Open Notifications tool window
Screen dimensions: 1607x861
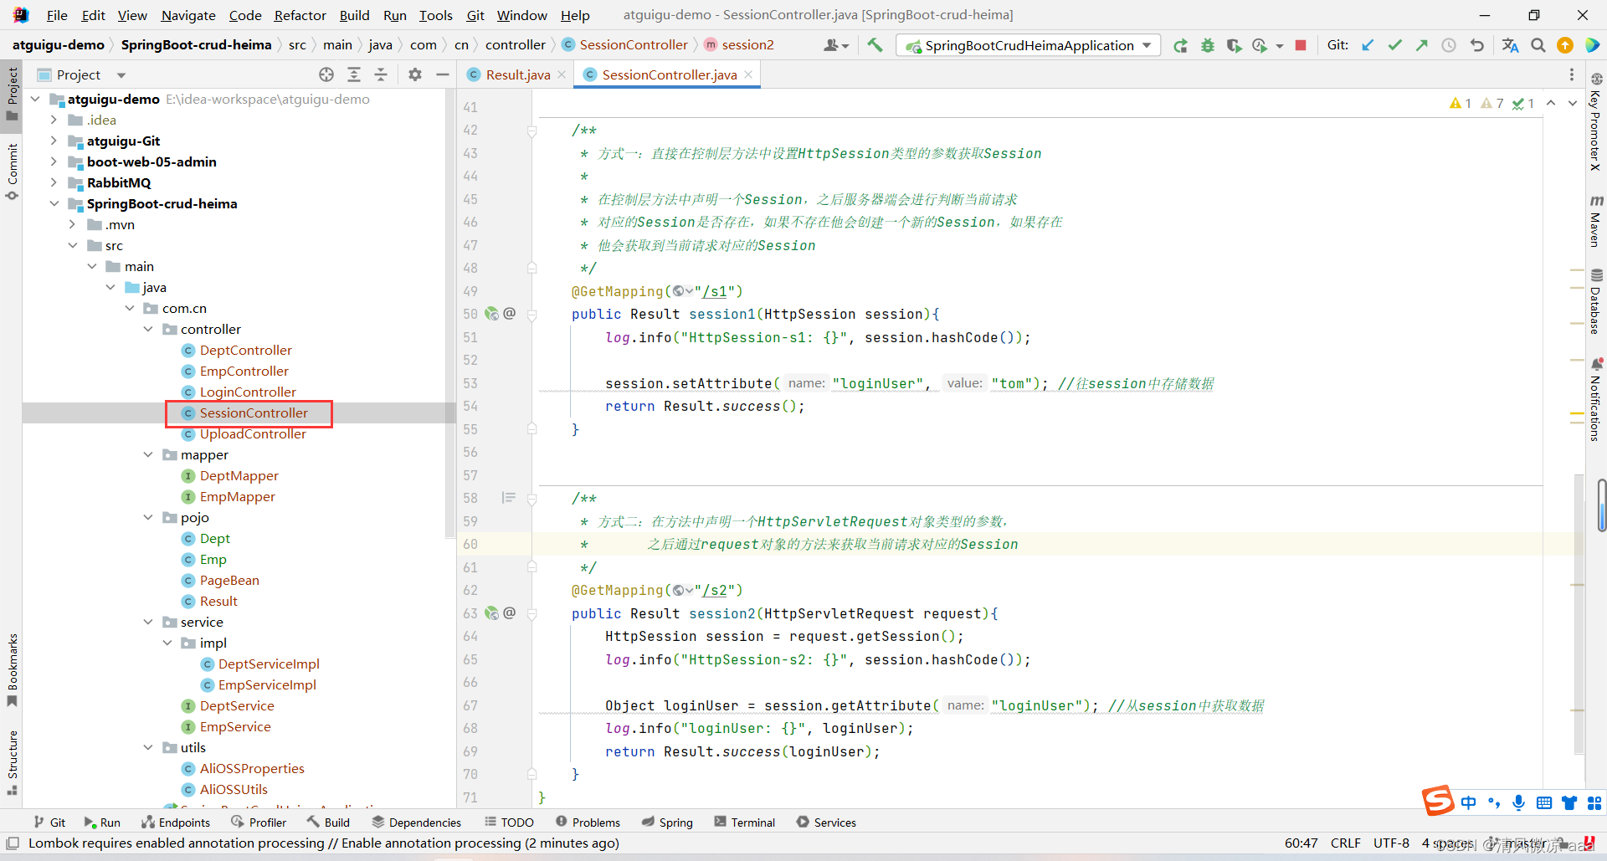(x=1596, y=399)
